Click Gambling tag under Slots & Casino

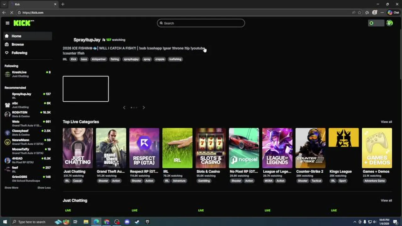204,181
